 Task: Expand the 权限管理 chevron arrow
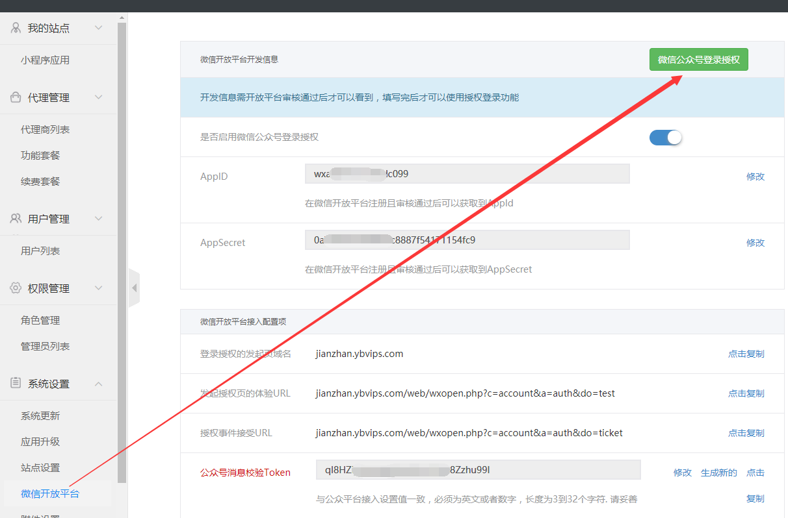click(x=99, y=288)
